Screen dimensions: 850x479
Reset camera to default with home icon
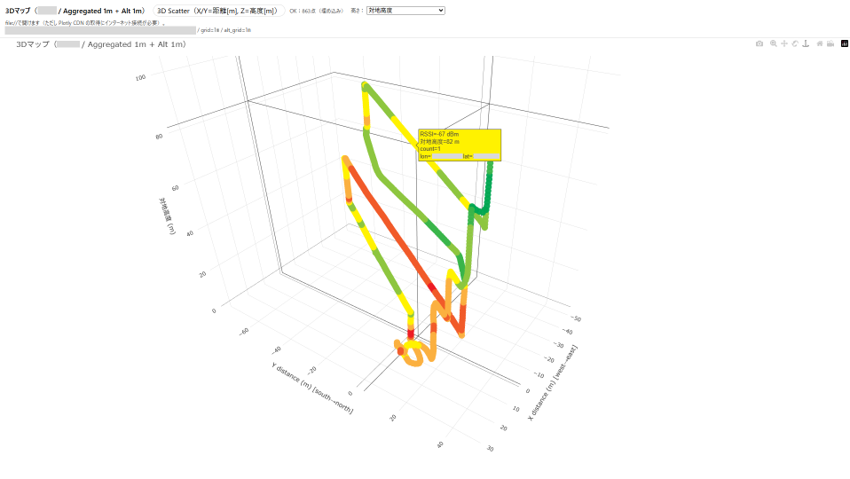[x=820, y=43]
